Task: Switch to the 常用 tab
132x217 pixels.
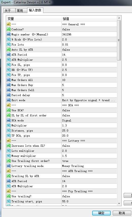Action: point(21,11)
